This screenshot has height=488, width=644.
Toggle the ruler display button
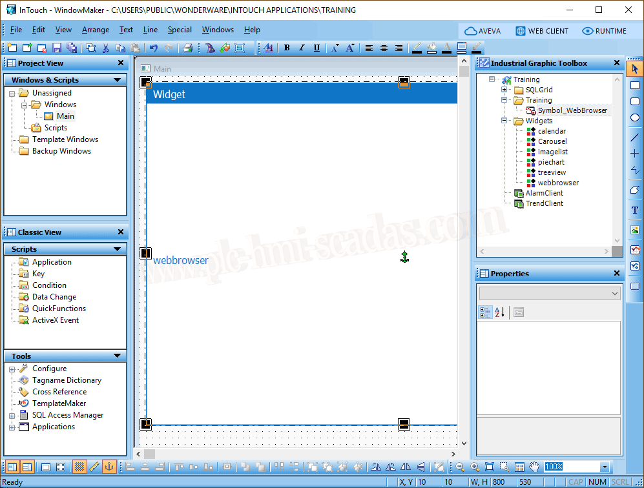[94, 467]
